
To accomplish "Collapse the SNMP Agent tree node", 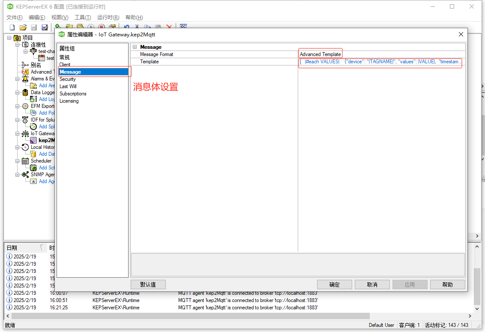I will pyautogui.click(x=17, y=175).
